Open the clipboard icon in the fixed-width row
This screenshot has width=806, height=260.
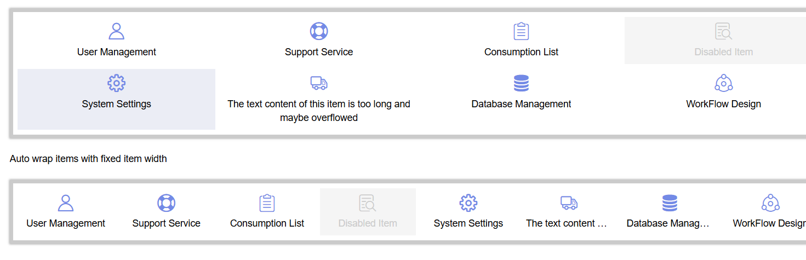(267, 203)
